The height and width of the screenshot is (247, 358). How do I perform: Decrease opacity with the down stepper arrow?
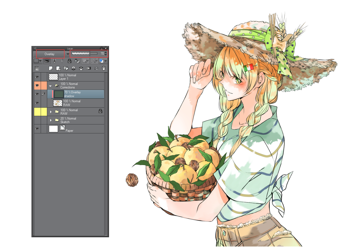point(106,55)
